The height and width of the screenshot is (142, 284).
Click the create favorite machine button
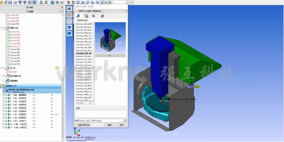[x=83, y=125]
